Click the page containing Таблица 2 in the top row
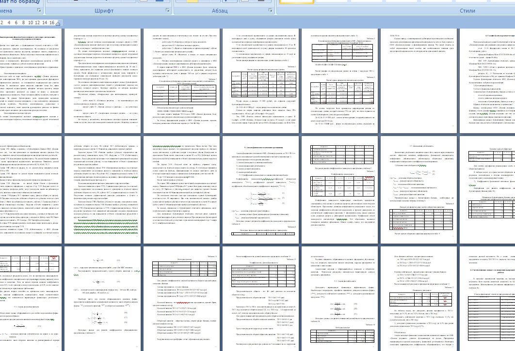The width and height of the screenshot is (515, 351). click(181, 81)
